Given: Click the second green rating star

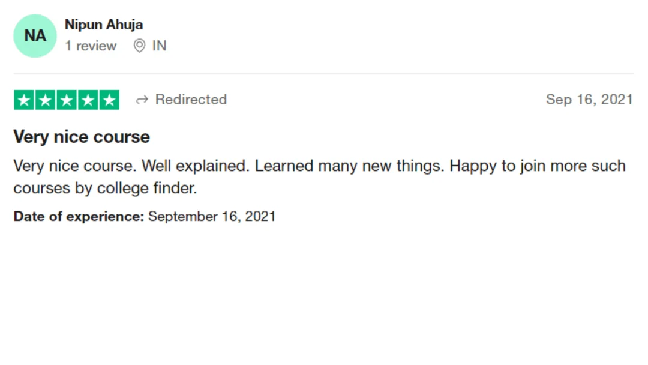Looking at the screenshot, I should coord(46,100).
